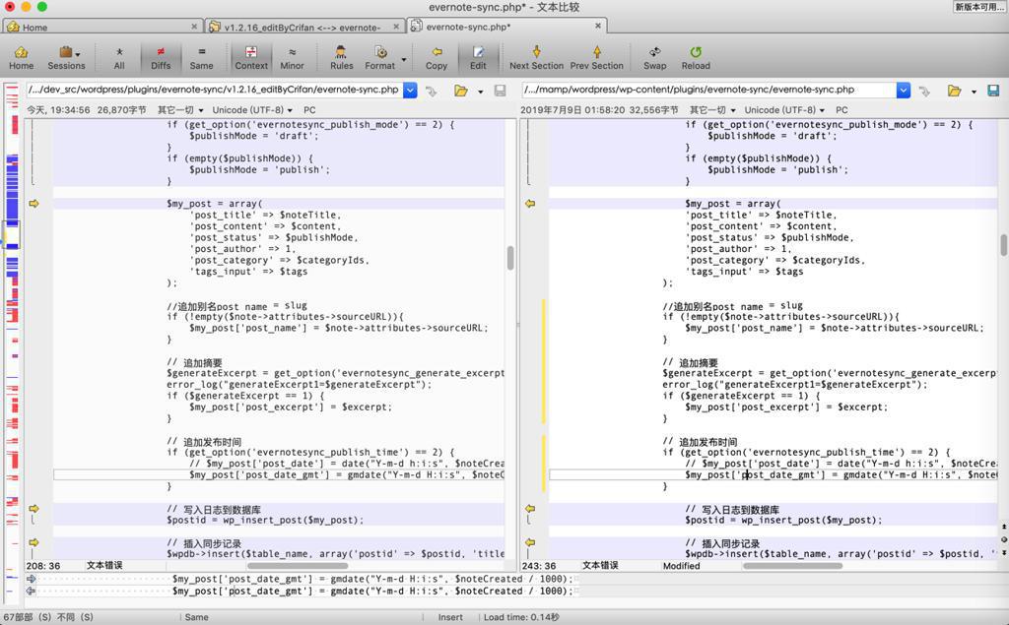This screenshot has height=625, width=1009.
Task: Expand the left file path dropdown
Action: click(410, 91)
